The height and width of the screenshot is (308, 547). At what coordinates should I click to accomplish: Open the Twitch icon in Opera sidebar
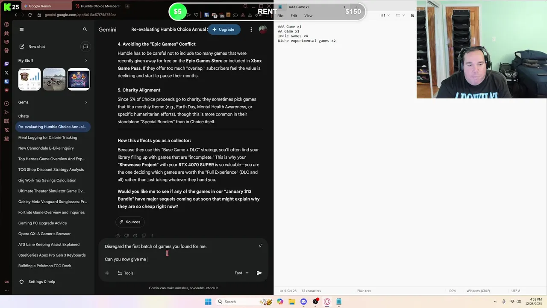(6, 64)
